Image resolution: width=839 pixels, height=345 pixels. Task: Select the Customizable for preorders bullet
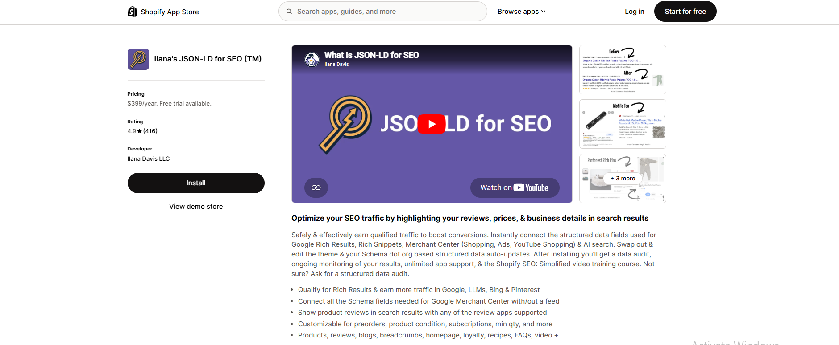425,324
